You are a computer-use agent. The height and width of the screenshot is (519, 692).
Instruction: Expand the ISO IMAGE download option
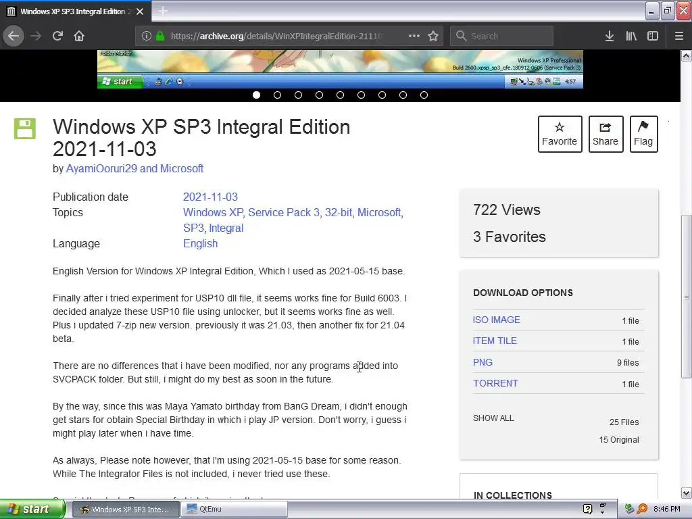[496, 320]
